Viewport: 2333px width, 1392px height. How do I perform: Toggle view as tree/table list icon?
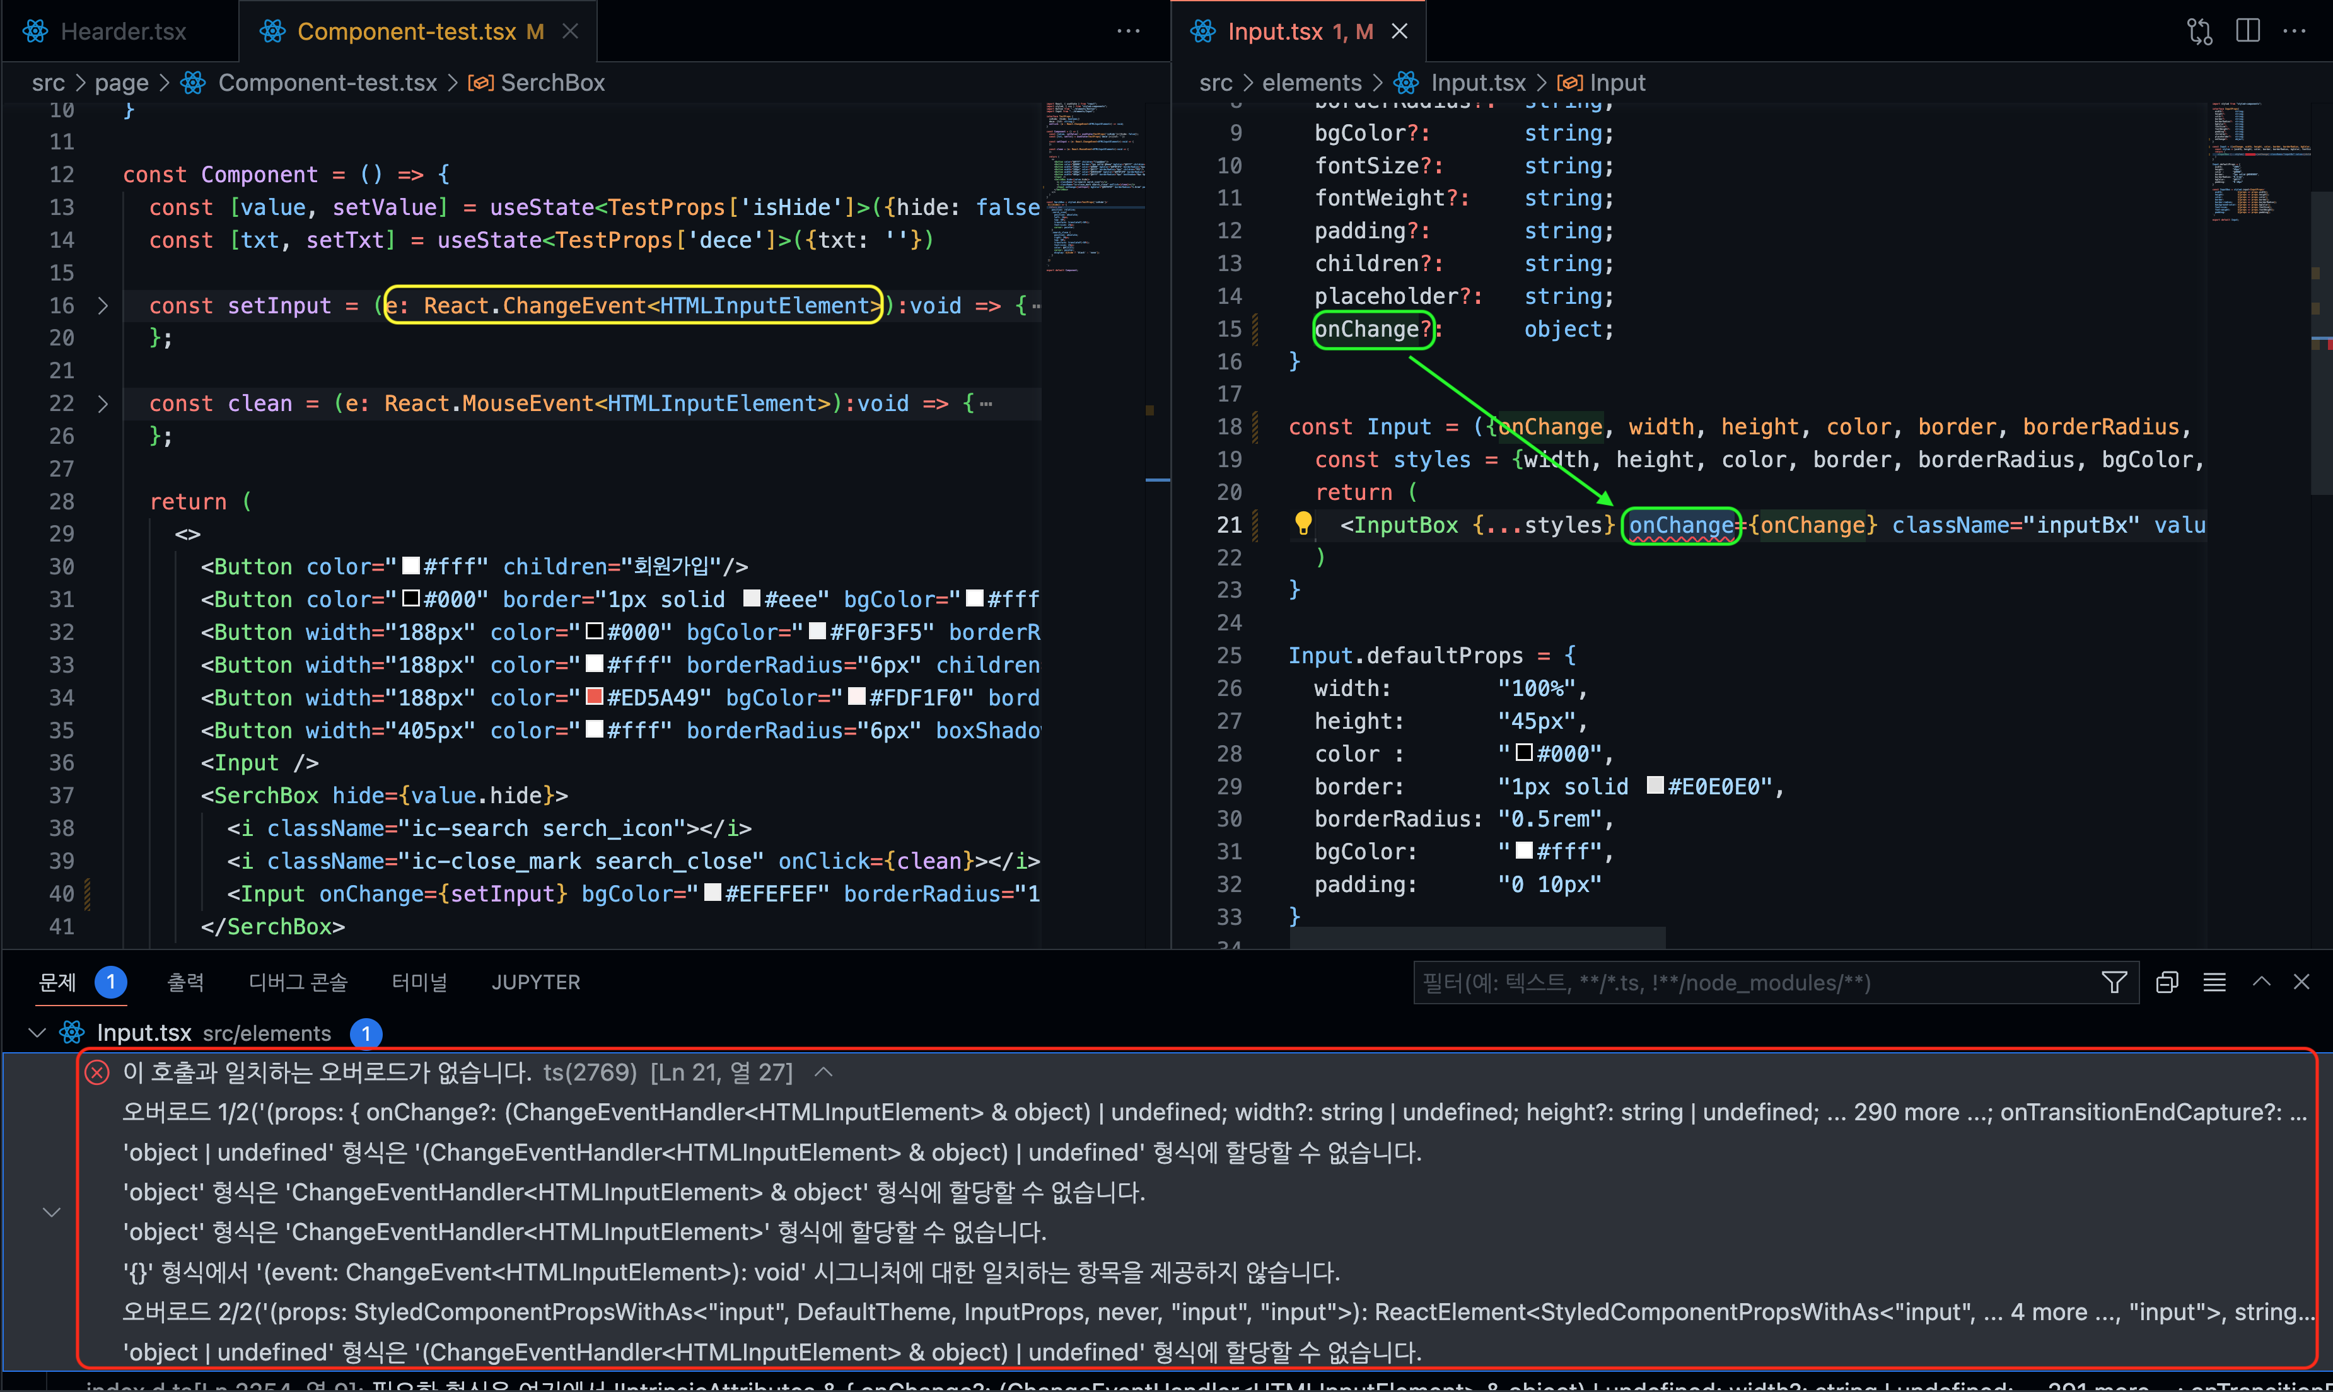pos(2214,982)
